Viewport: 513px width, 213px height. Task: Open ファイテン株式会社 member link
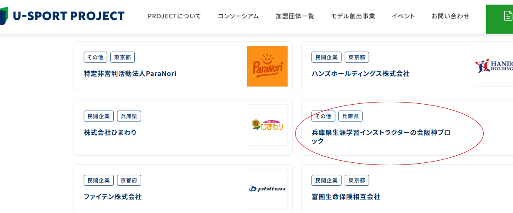click(113, 196)
